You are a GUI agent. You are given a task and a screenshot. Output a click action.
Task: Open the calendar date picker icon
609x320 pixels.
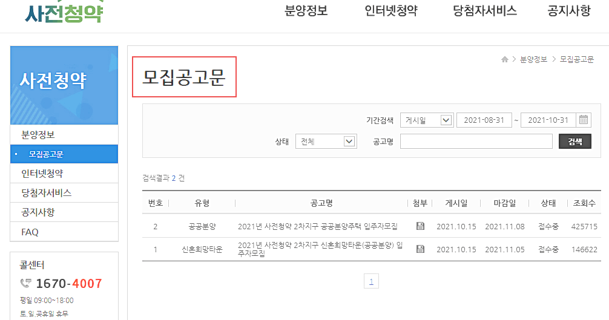click(584, 120)
